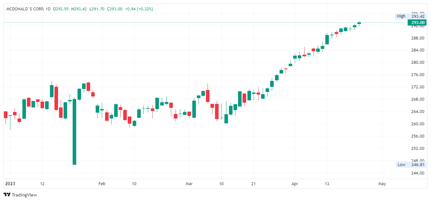Select the 12 date label on the time axis
The width and height of the screenshot is (431, 201).
pos(42,184)
